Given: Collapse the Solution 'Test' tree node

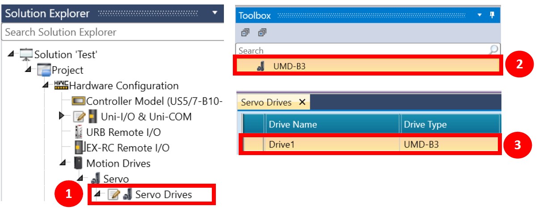Looking at the screenshot, I should pos(10,55).
